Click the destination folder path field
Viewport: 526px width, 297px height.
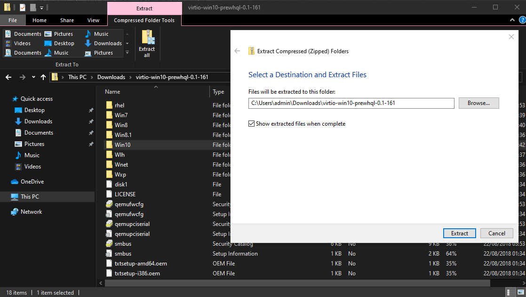(351, 103)
